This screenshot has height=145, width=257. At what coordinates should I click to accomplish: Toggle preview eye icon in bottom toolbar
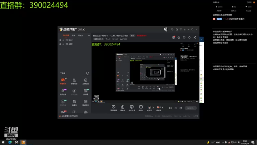coord(176,108)
